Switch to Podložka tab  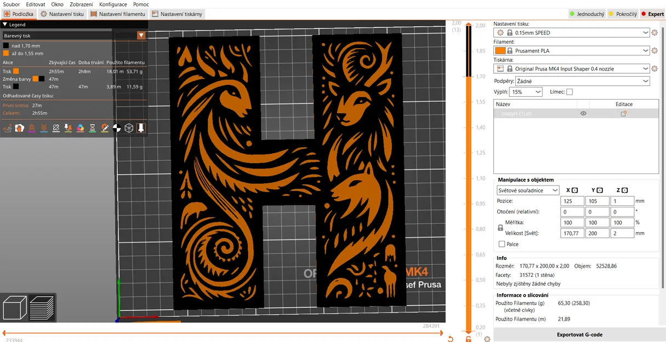point(19,14)
